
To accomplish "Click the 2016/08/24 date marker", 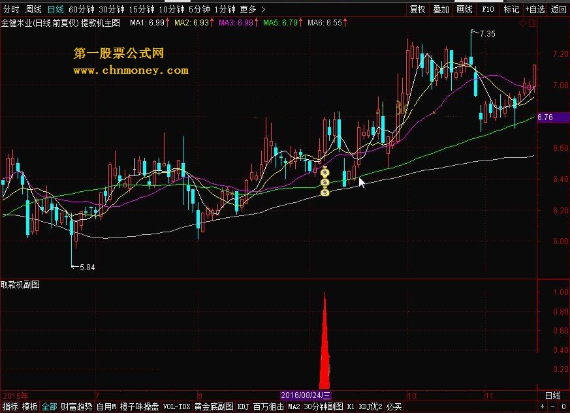I will (306, 395).
